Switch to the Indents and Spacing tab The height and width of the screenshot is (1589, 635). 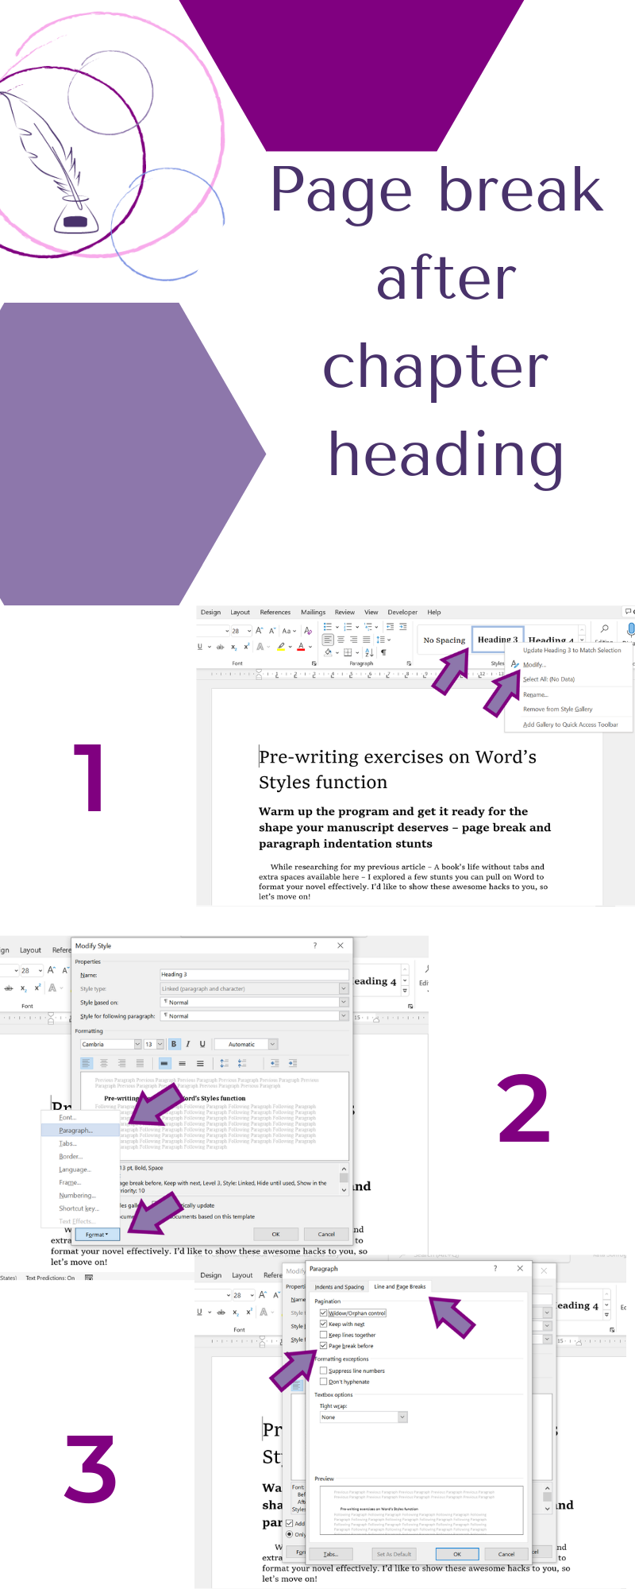coord(339,1286)
